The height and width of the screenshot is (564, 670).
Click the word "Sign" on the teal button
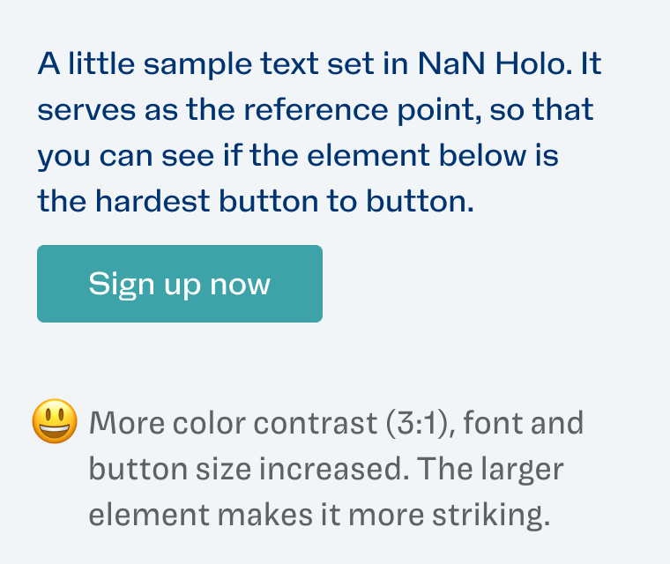[x=122, y=285]
